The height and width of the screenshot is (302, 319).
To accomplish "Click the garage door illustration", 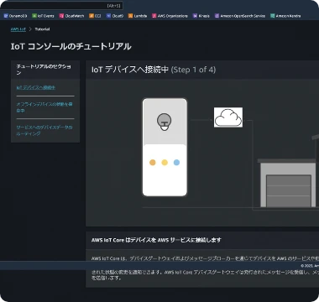I will [x=289, y=191].
